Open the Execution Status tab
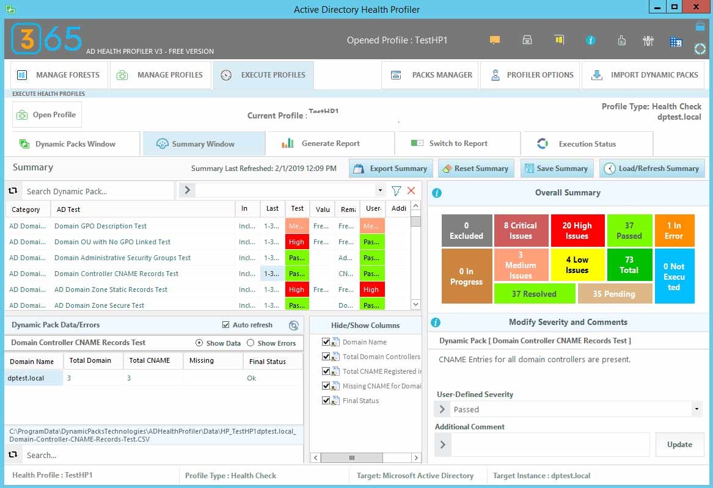The height and width of the screenshot is (488, 713). click(587, 144)
